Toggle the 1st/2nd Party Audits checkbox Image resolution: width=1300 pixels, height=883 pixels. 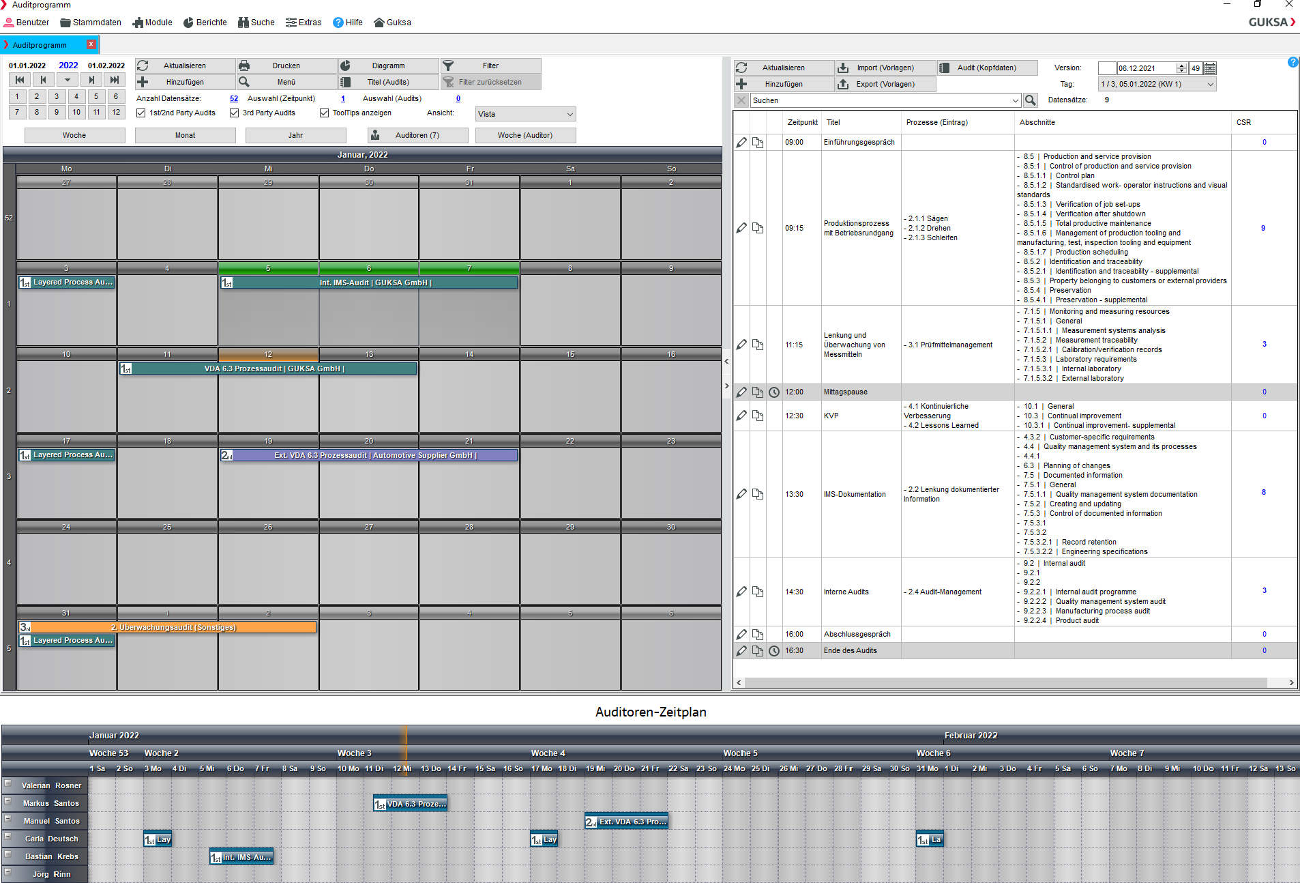pyautogui.click(x=141, y=113)
